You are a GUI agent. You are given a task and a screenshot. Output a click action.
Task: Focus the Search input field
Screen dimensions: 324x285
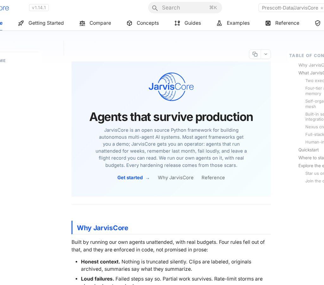(185, 8)
